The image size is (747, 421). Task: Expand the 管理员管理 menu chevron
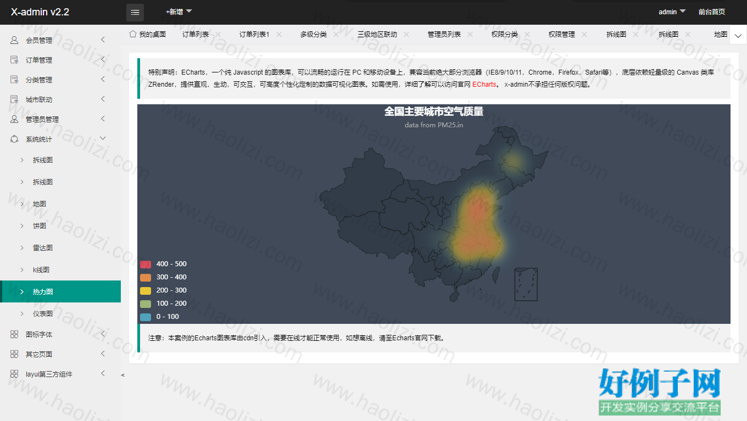coord(103,119)
